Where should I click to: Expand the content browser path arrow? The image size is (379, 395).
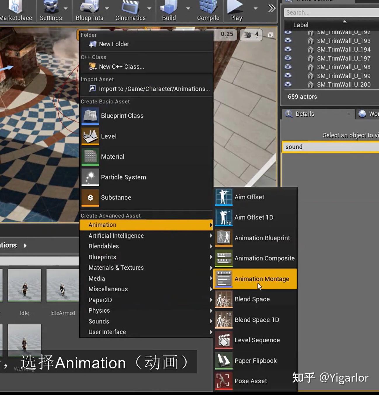(x=25, y=246)
